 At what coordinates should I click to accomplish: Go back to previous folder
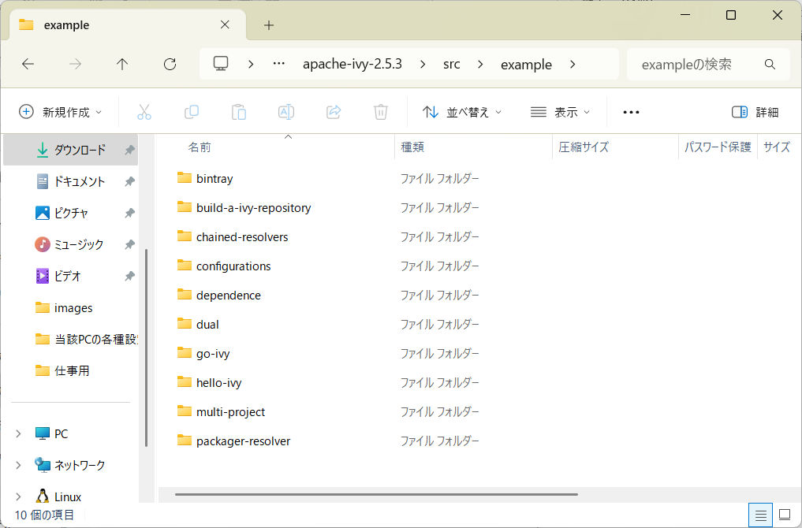28,64
